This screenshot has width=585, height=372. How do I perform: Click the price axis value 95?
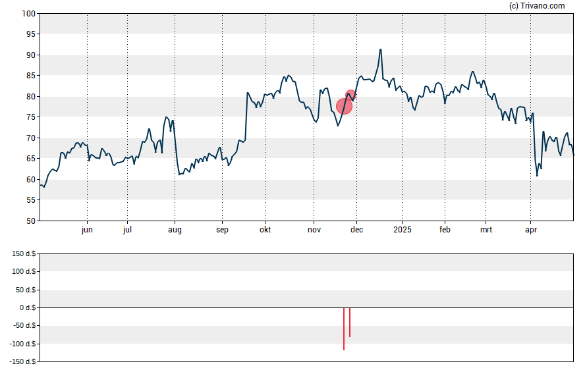(31, 34)
